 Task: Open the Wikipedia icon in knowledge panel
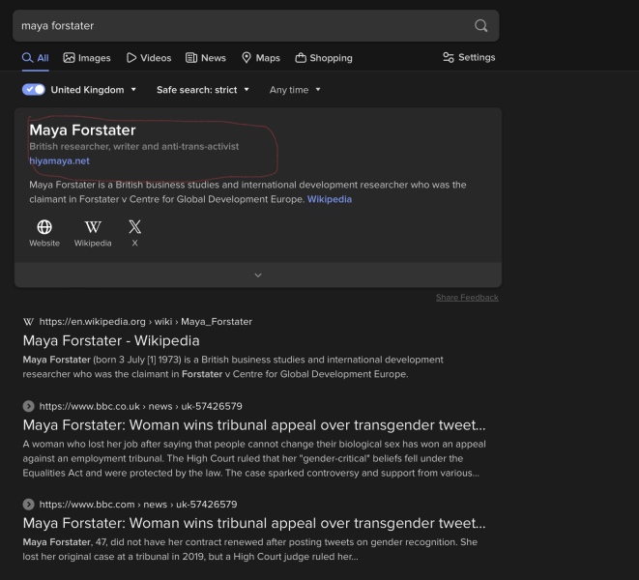point(93,227)
